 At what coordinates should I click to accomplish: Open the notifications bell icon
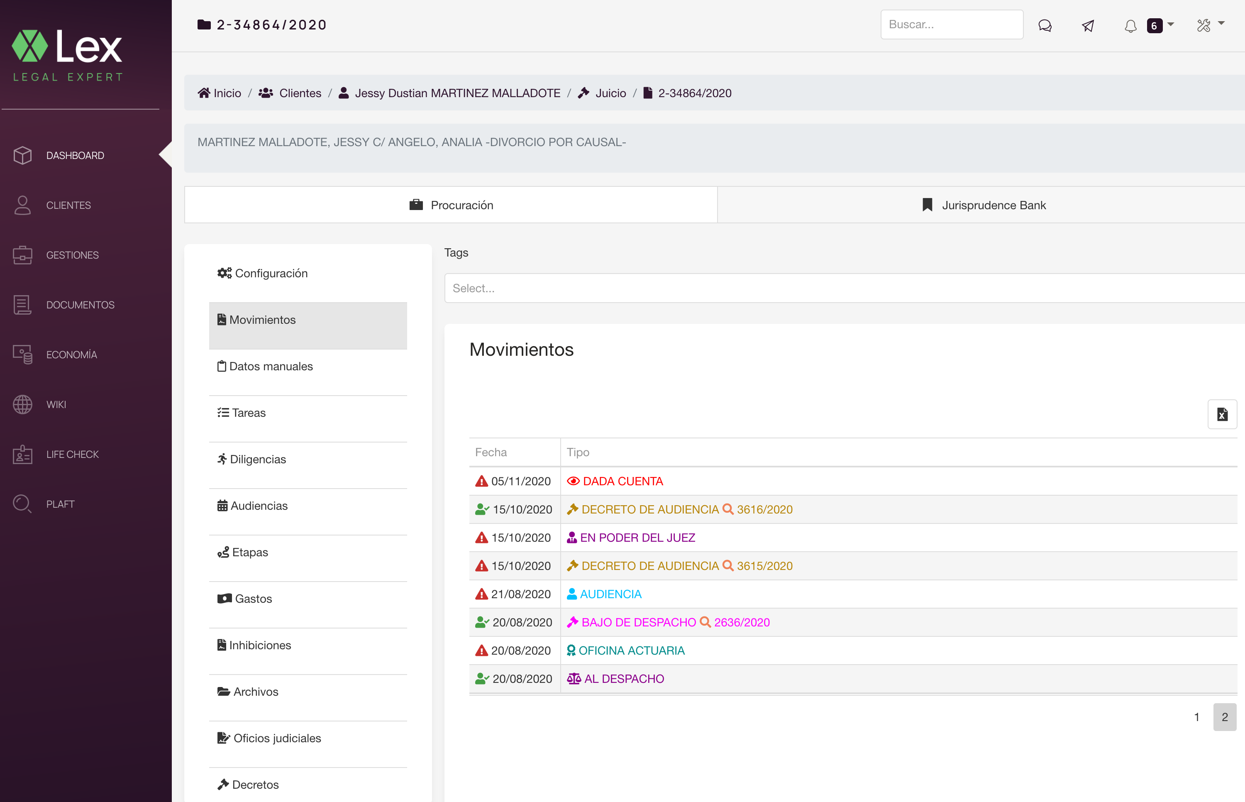pos(1130,25)
